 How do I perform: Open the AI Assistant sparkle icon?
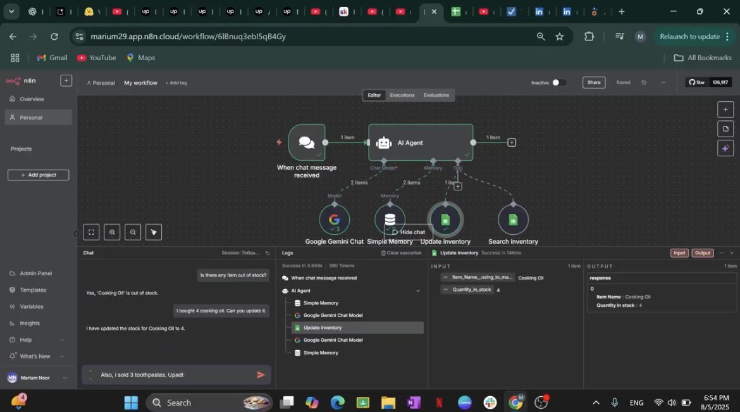[x=725, y=148]
